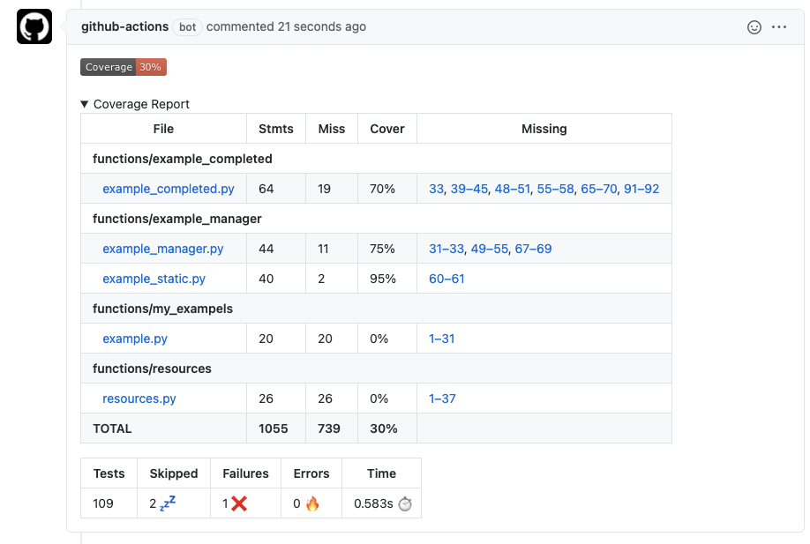Go to missing lines 1–31

442,339
